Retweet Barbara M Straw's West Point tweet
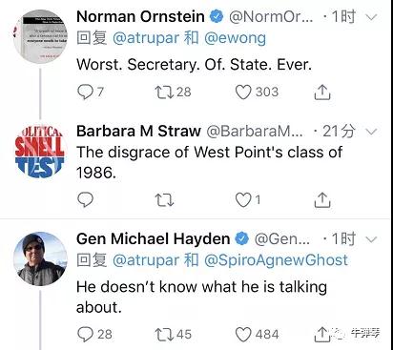This screenshot has height=350, width=393. click(164, 200)
